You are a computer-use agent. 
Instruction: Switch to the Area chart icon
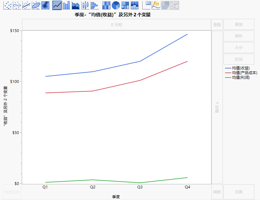click(76, 5)
